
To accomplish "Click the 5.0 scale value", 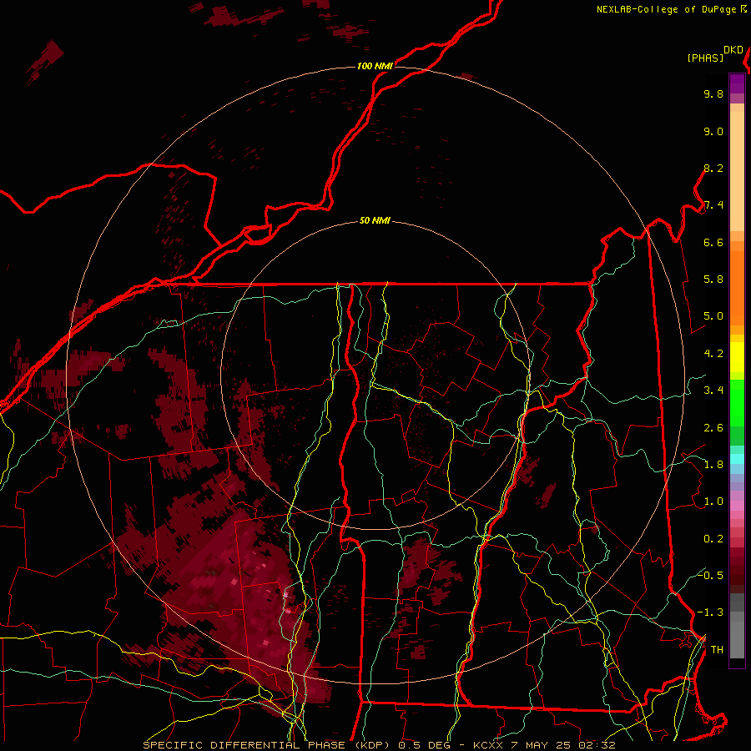I will [x=713, y=316].
